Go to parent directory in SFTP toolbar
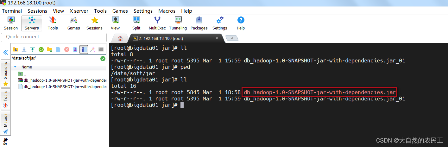 click(x=15, y=49)
